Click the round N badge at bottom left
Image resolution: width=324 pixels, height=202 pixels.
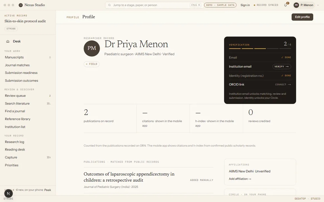click(x=8, y=194)
